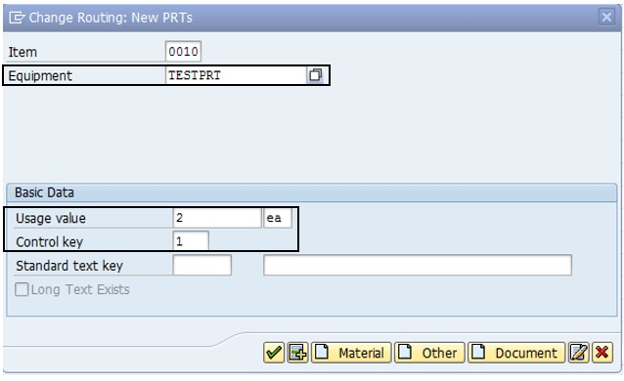Image resolution: width=624 pixels, height=381 pixels.
Task: Click the Control key input field
Action: click(x=191, y=241)
